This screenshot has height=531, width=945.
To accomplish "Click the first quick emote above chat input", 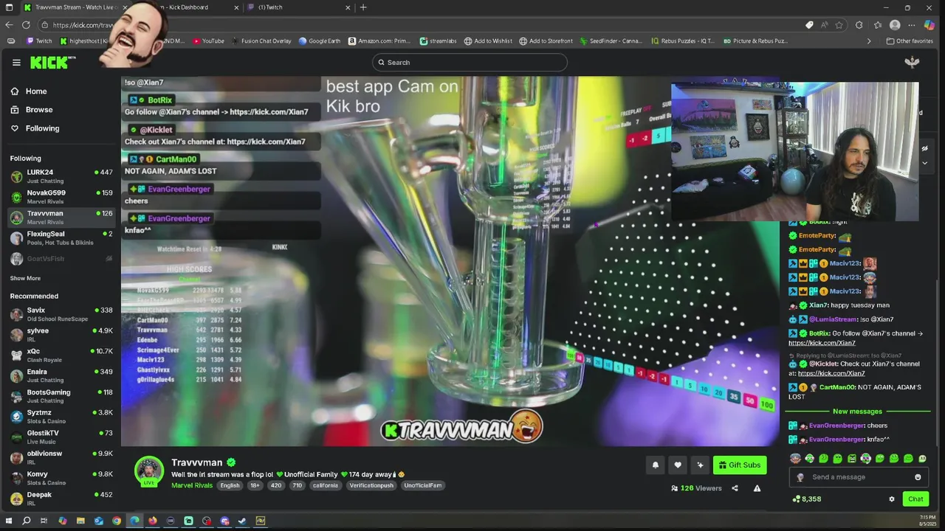I will tap(795, 459).
